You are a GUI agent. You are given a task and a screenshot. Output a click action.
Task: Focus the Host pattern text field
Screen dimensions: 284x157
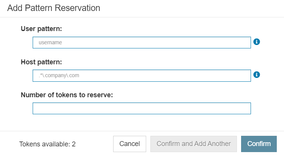click(x=142, y=76)
